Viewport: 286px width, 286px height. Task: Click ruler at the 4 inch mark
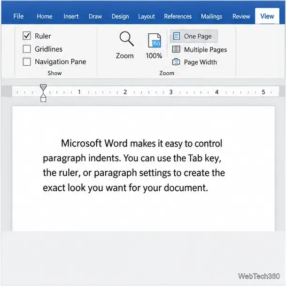[216, 92]
